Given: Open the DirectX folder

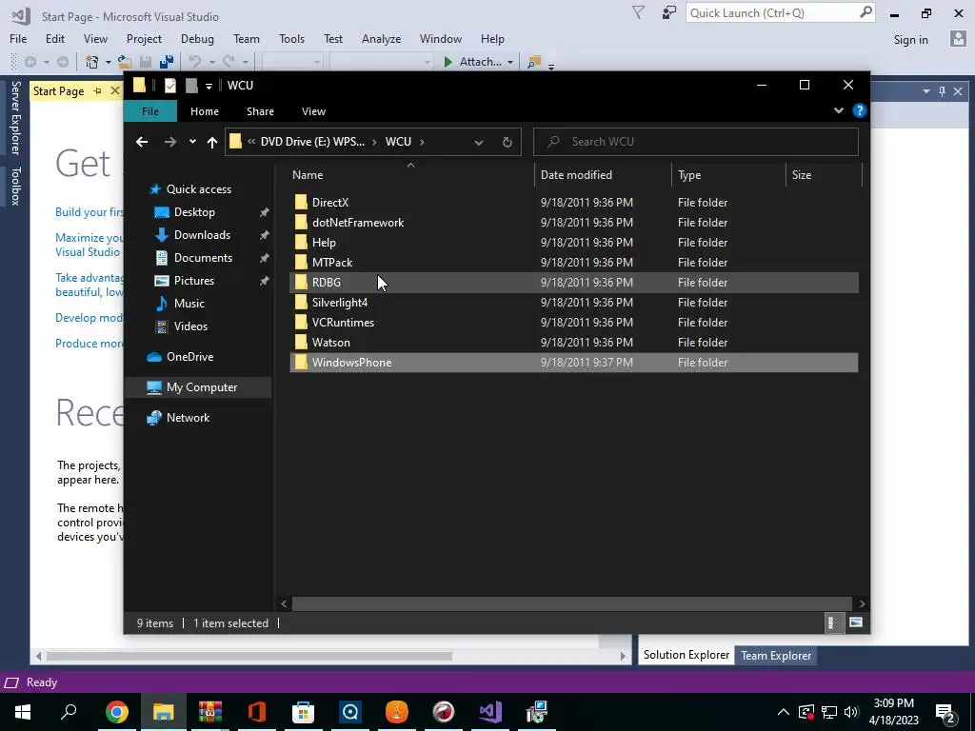Looking at the screenshot, I should pyautogui.click(x=330, y=203).
